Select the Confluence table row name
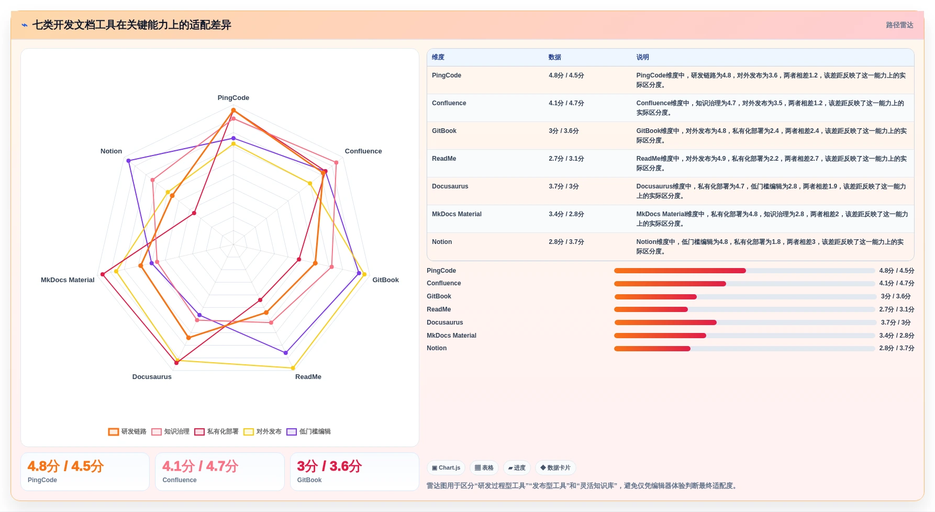Image resolution: width=935 pixels, height=512 pixels. [x=449, y=103]
